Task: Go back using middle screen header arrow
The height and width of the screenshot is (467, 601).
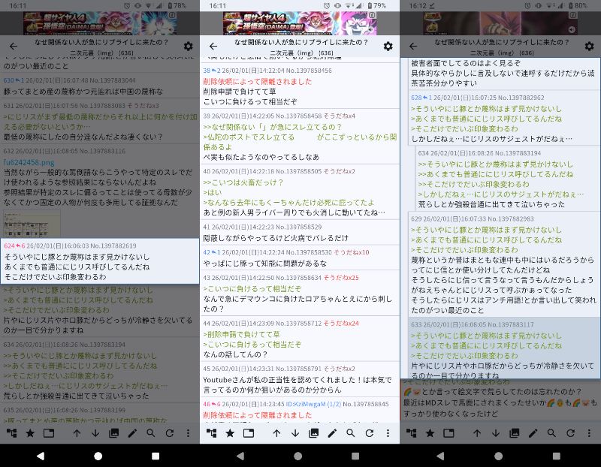Action: (x=213, y=47)
